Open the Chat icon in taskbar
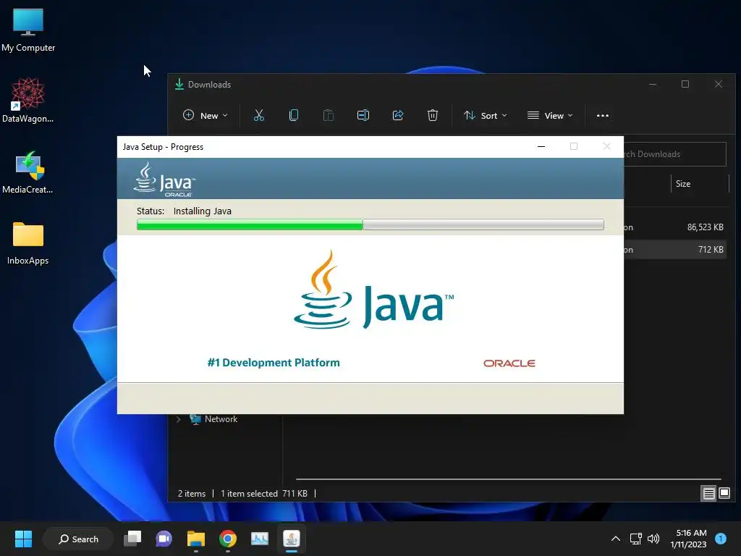The image size is (741, 556). pos(164,539)
